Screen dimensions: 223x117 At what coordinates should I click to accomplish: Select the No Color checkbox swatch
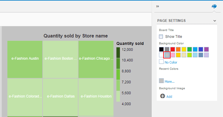pos(161,62)
